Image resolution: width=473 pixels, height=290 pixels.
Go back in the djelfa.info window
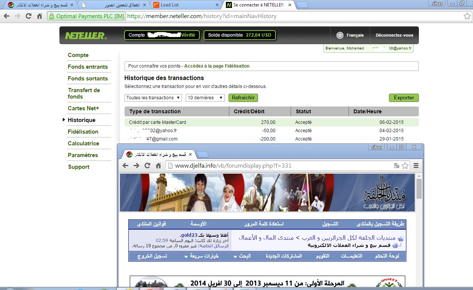[x=126, y=165]
